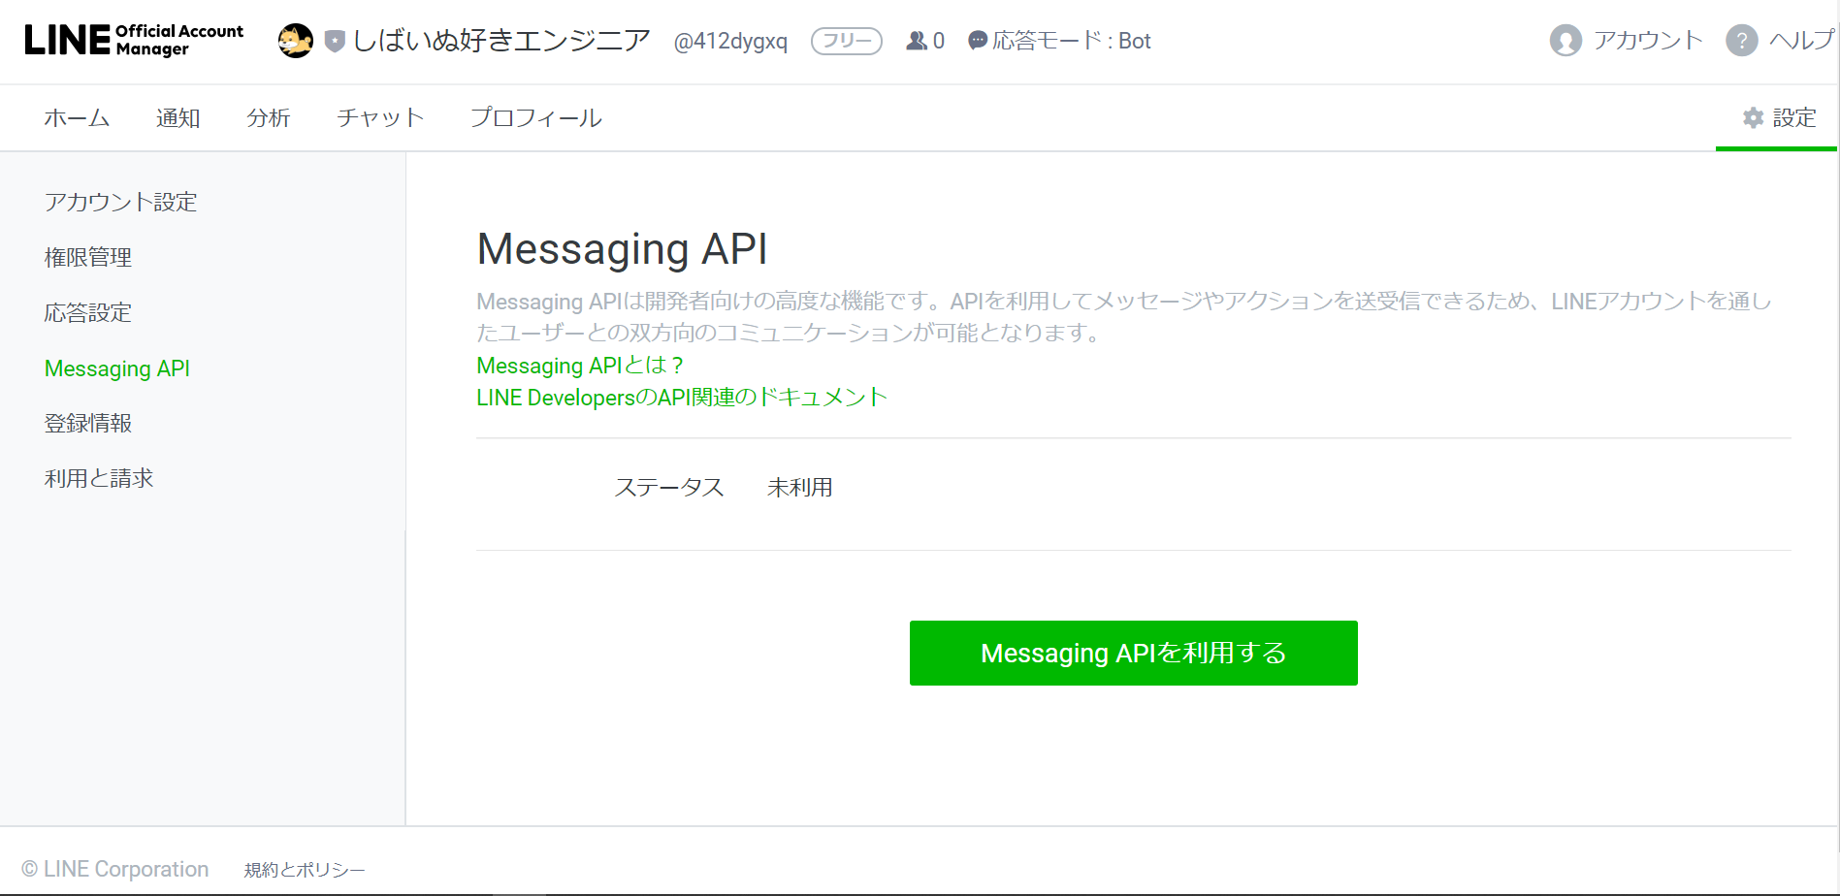Click the アカウント label in the header
This screenshot has height=896, width=1840.
1648,41
